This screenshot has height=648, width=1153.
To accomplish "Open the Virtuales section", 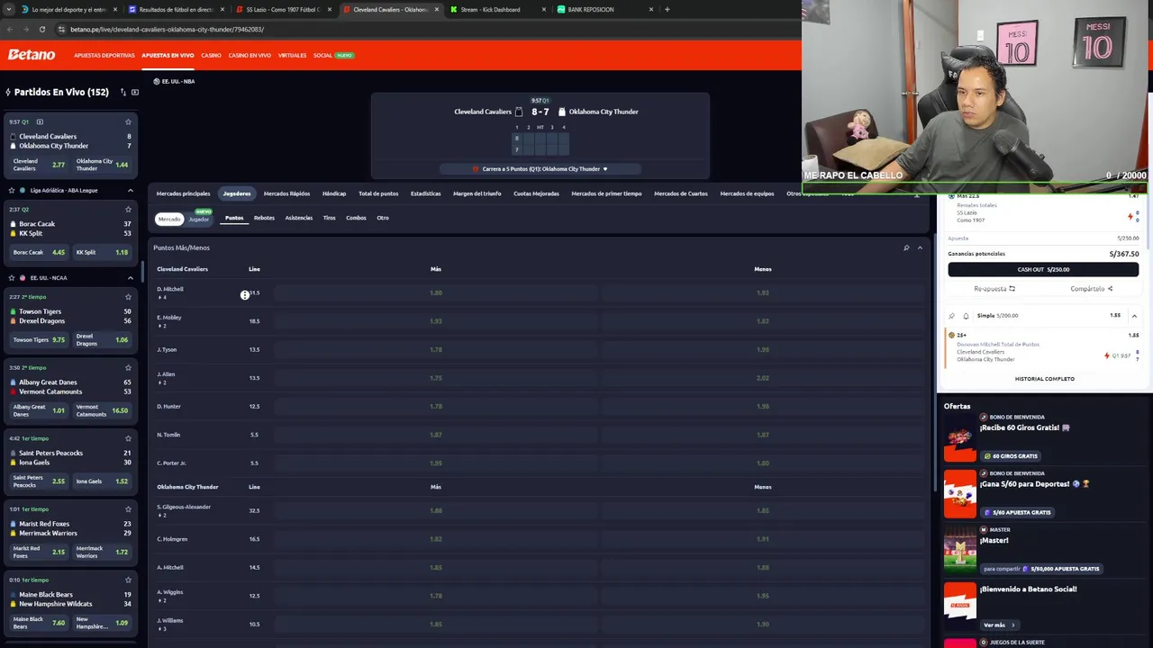I will coord(292,55).
